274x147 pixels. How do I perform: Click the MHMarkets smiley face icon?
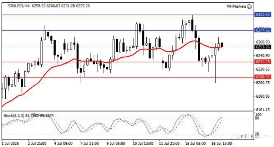(x=249, y=6)
